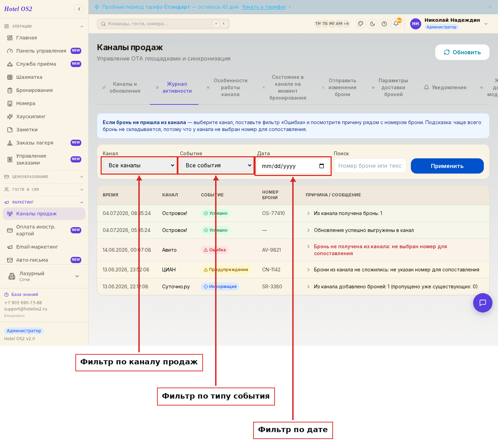Image resolution: width=498 pixels, height=447 pixels.
Task: Click the Применить button
Action: pos(447,166)
